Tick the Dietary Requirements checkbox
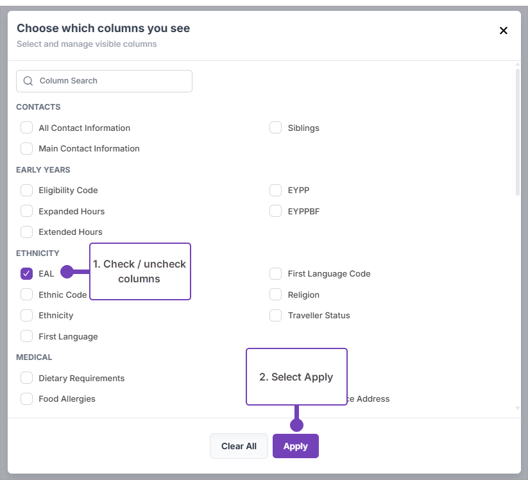 click(26, 378)
